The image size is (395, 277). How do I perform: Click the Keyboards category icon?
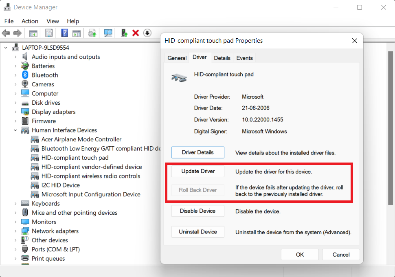[25, 203]
